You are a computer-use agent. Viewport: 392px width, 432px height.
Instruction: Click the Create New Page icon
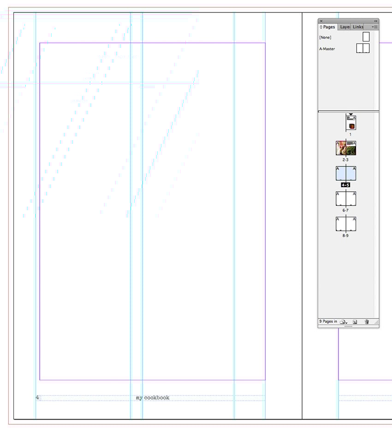[x=354, y=321]
